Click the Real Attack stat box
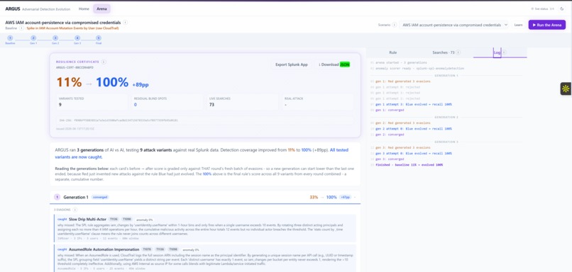Screen dimensions: 572x272 [317, 102]
